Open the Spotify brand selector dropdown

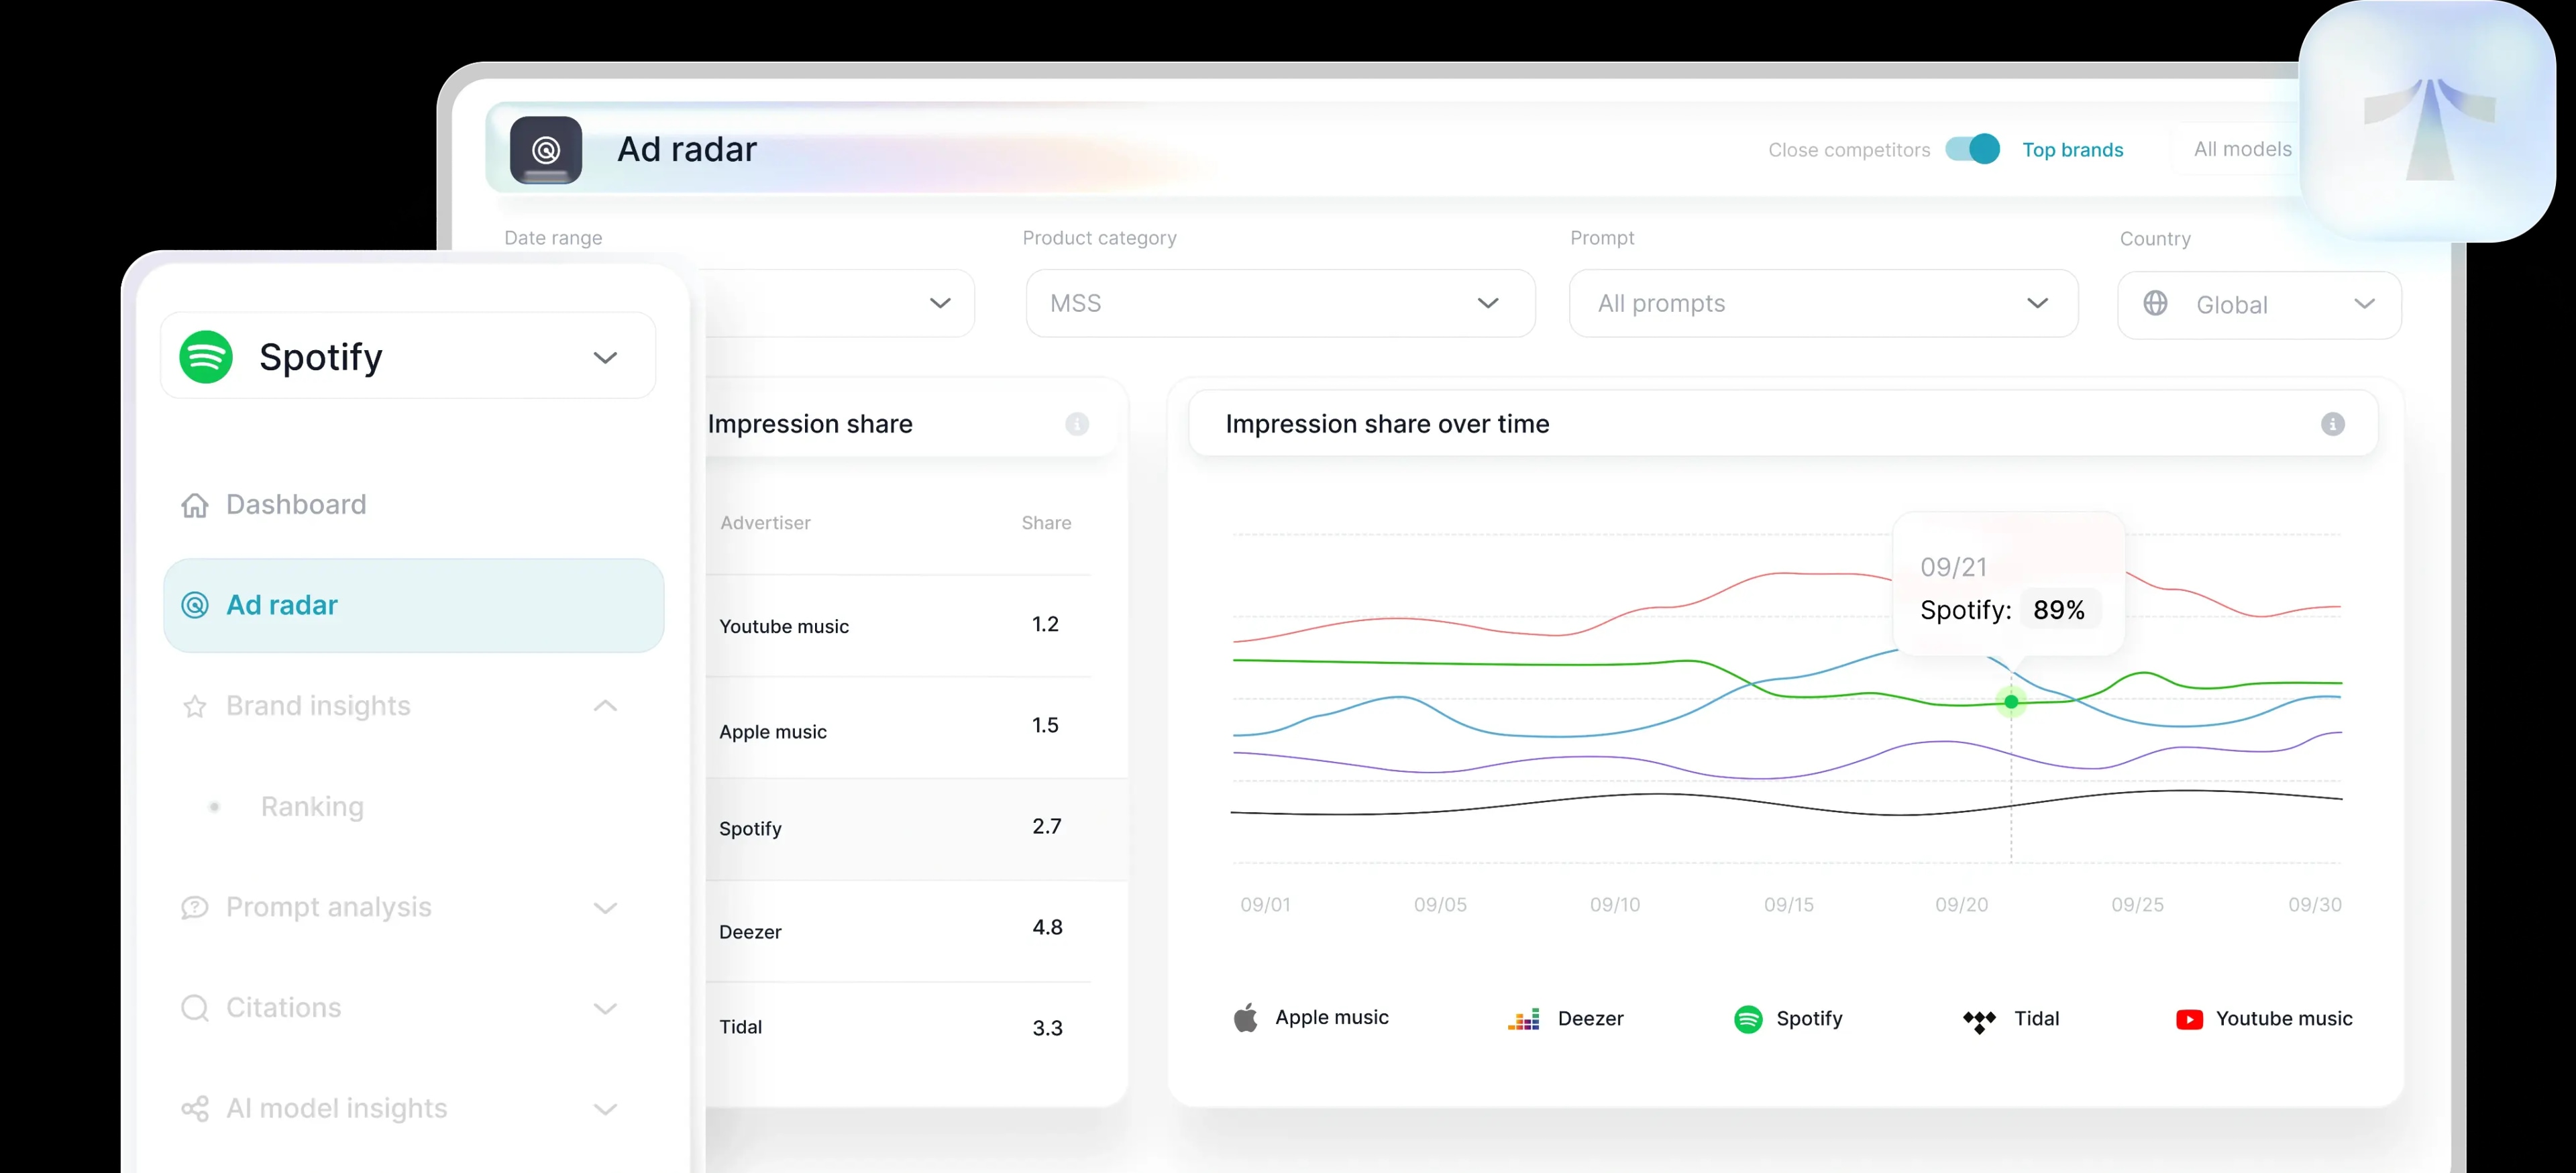[x=408, y=356]
